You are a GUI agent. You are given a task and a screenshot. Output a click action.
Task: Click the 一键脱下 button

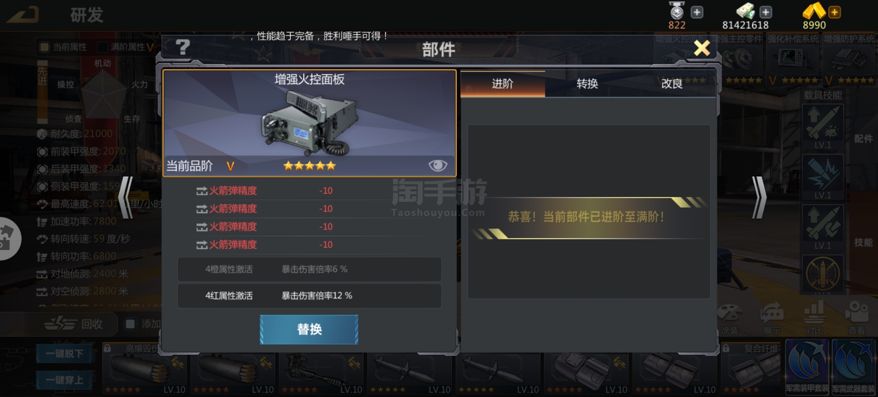pyautogui.click(x=64, y=354)
